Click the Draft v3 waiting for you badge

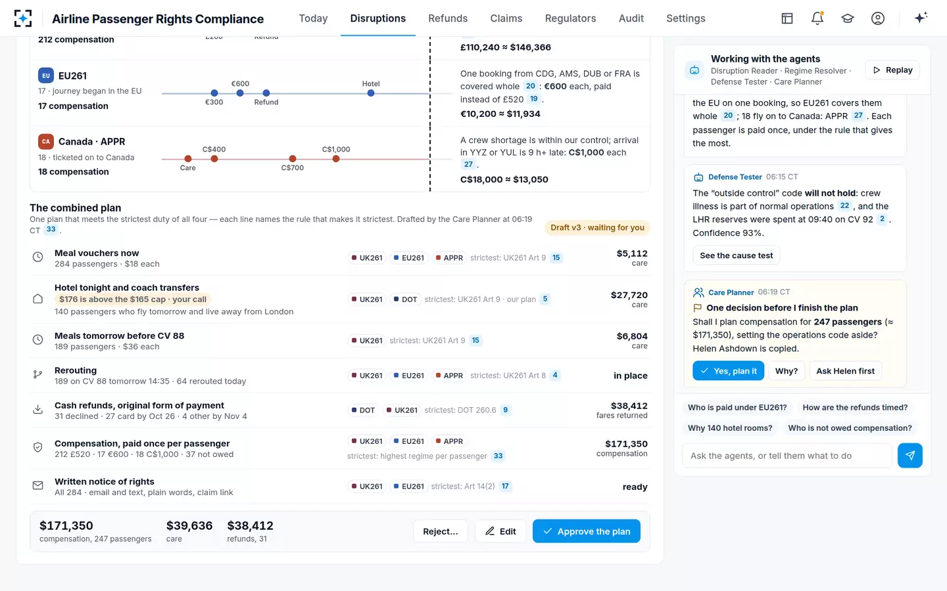[597, 227]
